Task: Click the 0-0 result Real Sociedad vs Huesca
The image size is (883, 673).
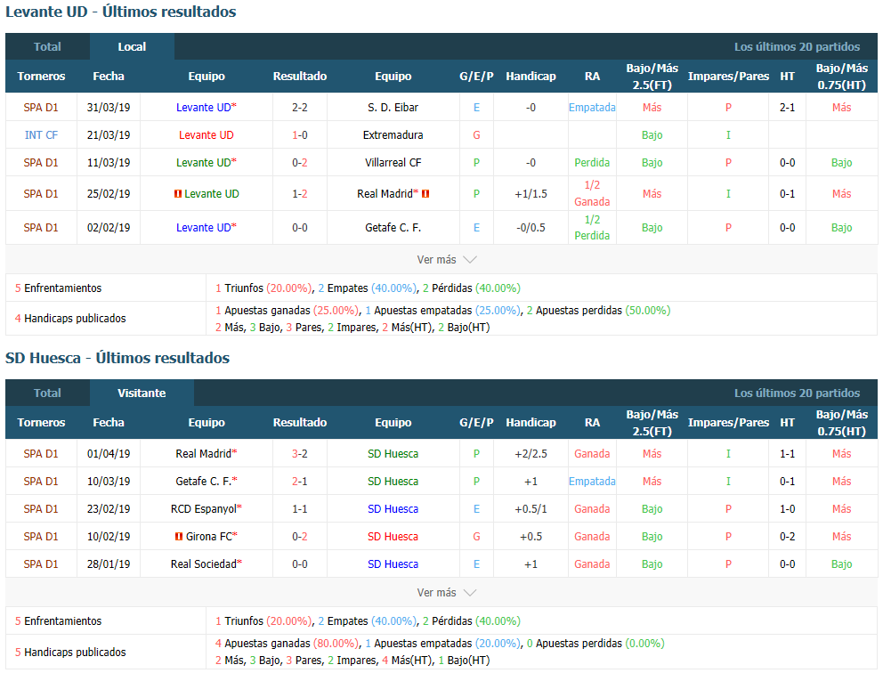Action: pyautogui.click(x=300, y=564)
